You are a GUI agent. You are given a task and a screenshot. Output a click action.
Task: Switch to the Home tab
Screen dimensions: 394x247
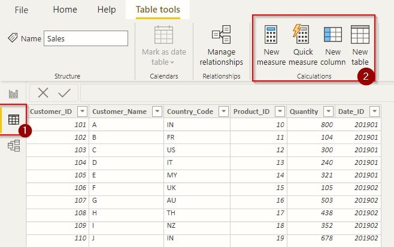[x=65, y=10]
